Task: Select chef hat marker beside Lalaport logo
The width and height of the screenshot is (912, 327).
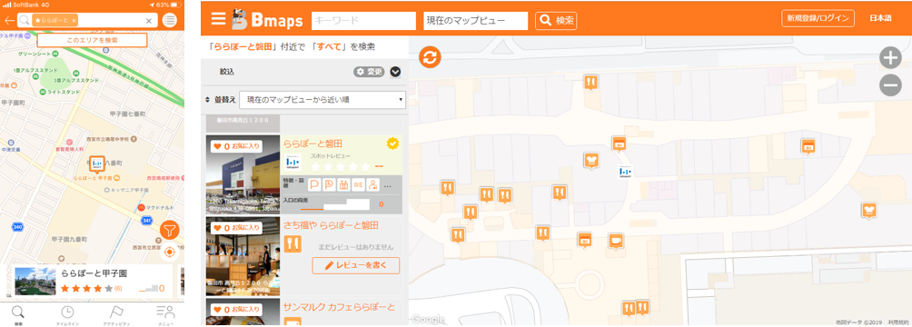Action: pyautogui.click(x=591, y=161)
